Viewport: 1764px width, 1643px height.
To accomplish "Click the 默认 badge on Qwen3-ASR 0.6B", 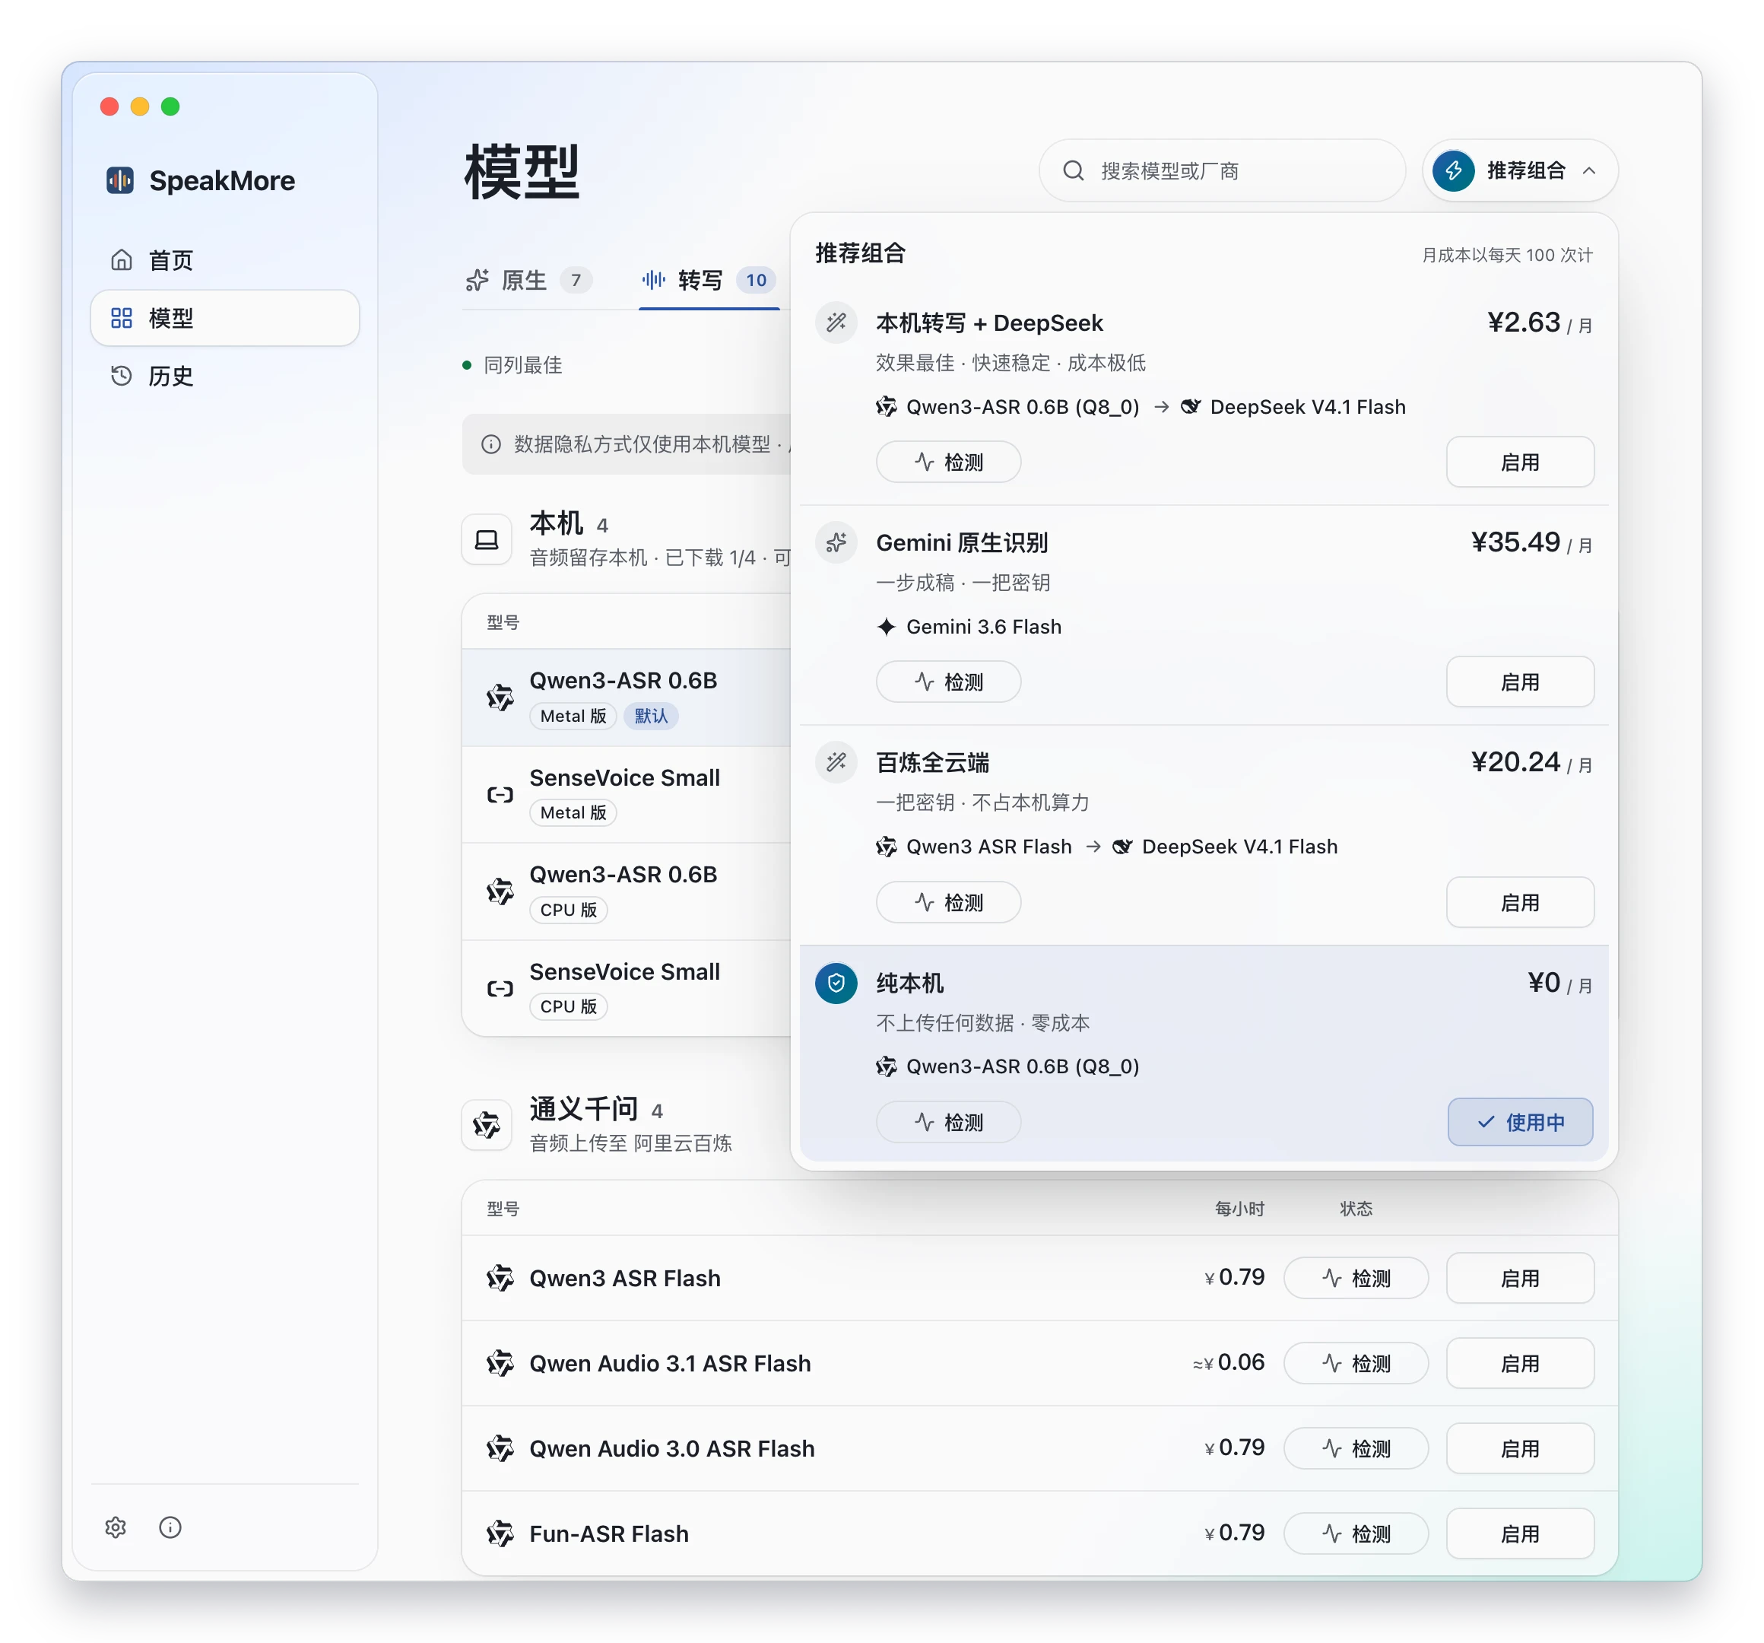I will (650, 716).
